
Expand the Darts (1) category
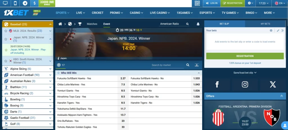pyautogui.click(x=50, y=112)
